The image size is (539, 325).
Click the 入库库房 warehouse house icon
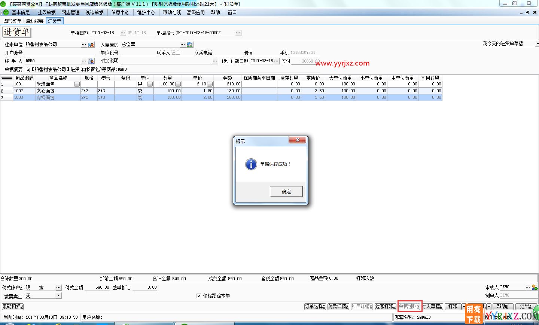pyautogui.click(x=190, y=45)
